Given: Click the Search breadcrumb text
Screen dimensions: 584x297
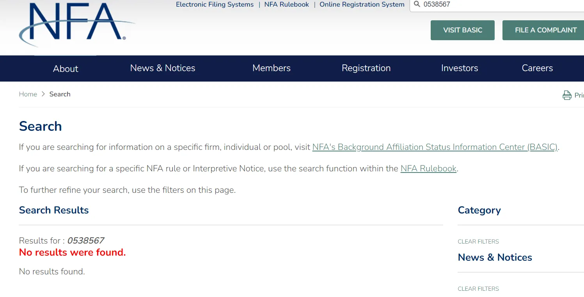Looking at the screenshot, I should click(x=60, y=94).
